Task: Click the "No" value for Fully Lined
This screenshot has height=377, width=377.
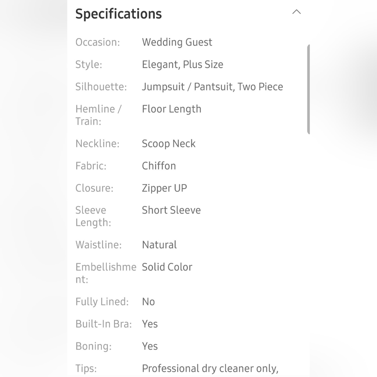Action: coord(148,302)
